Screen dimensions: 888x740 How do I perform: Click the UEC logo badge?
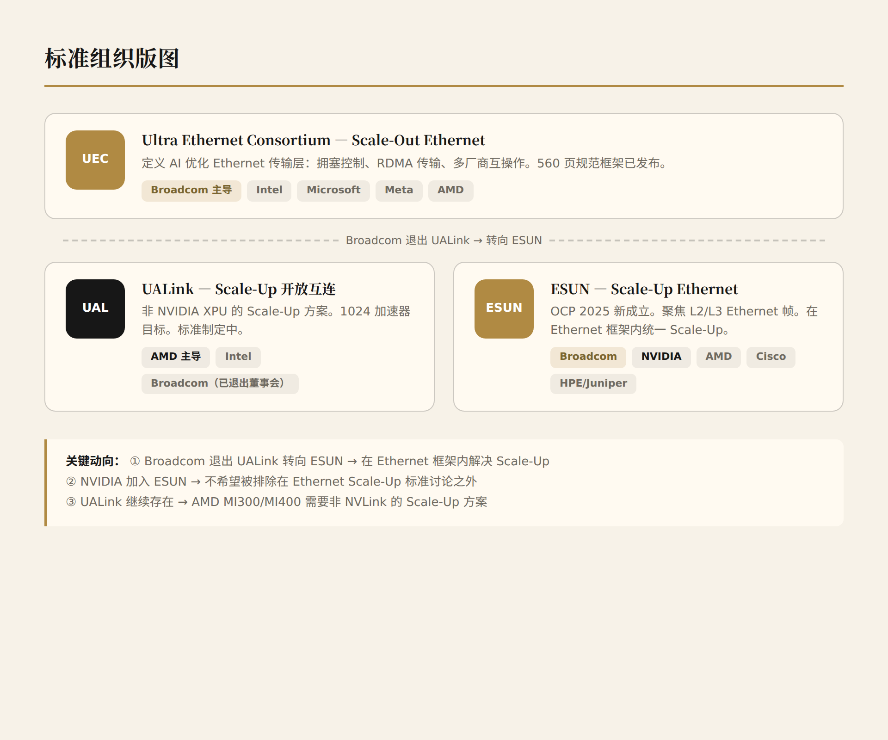pos(95,160)
